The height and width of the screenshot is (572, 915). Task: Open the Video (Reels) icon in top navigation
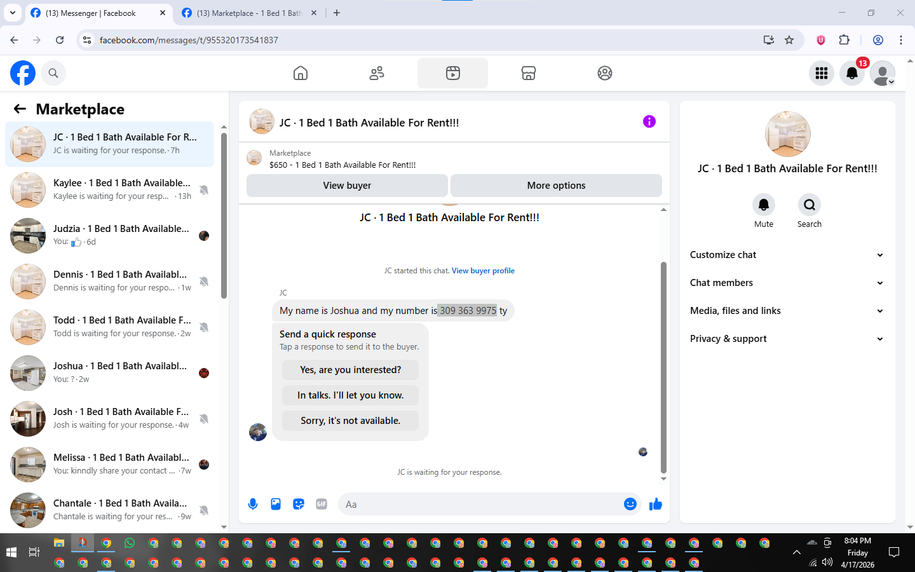(452, 73)
